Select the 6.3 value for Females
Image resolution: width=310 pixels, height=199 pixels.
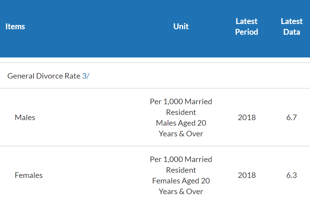pyautogui.click(x=291, y=175)
